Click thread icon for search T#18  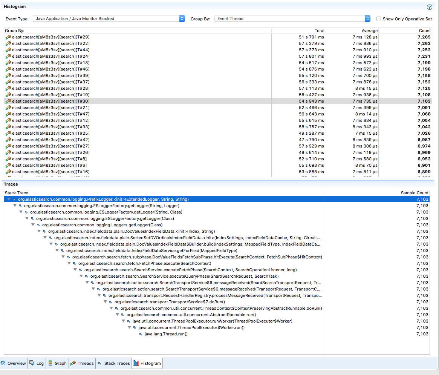tap(8, 63)
